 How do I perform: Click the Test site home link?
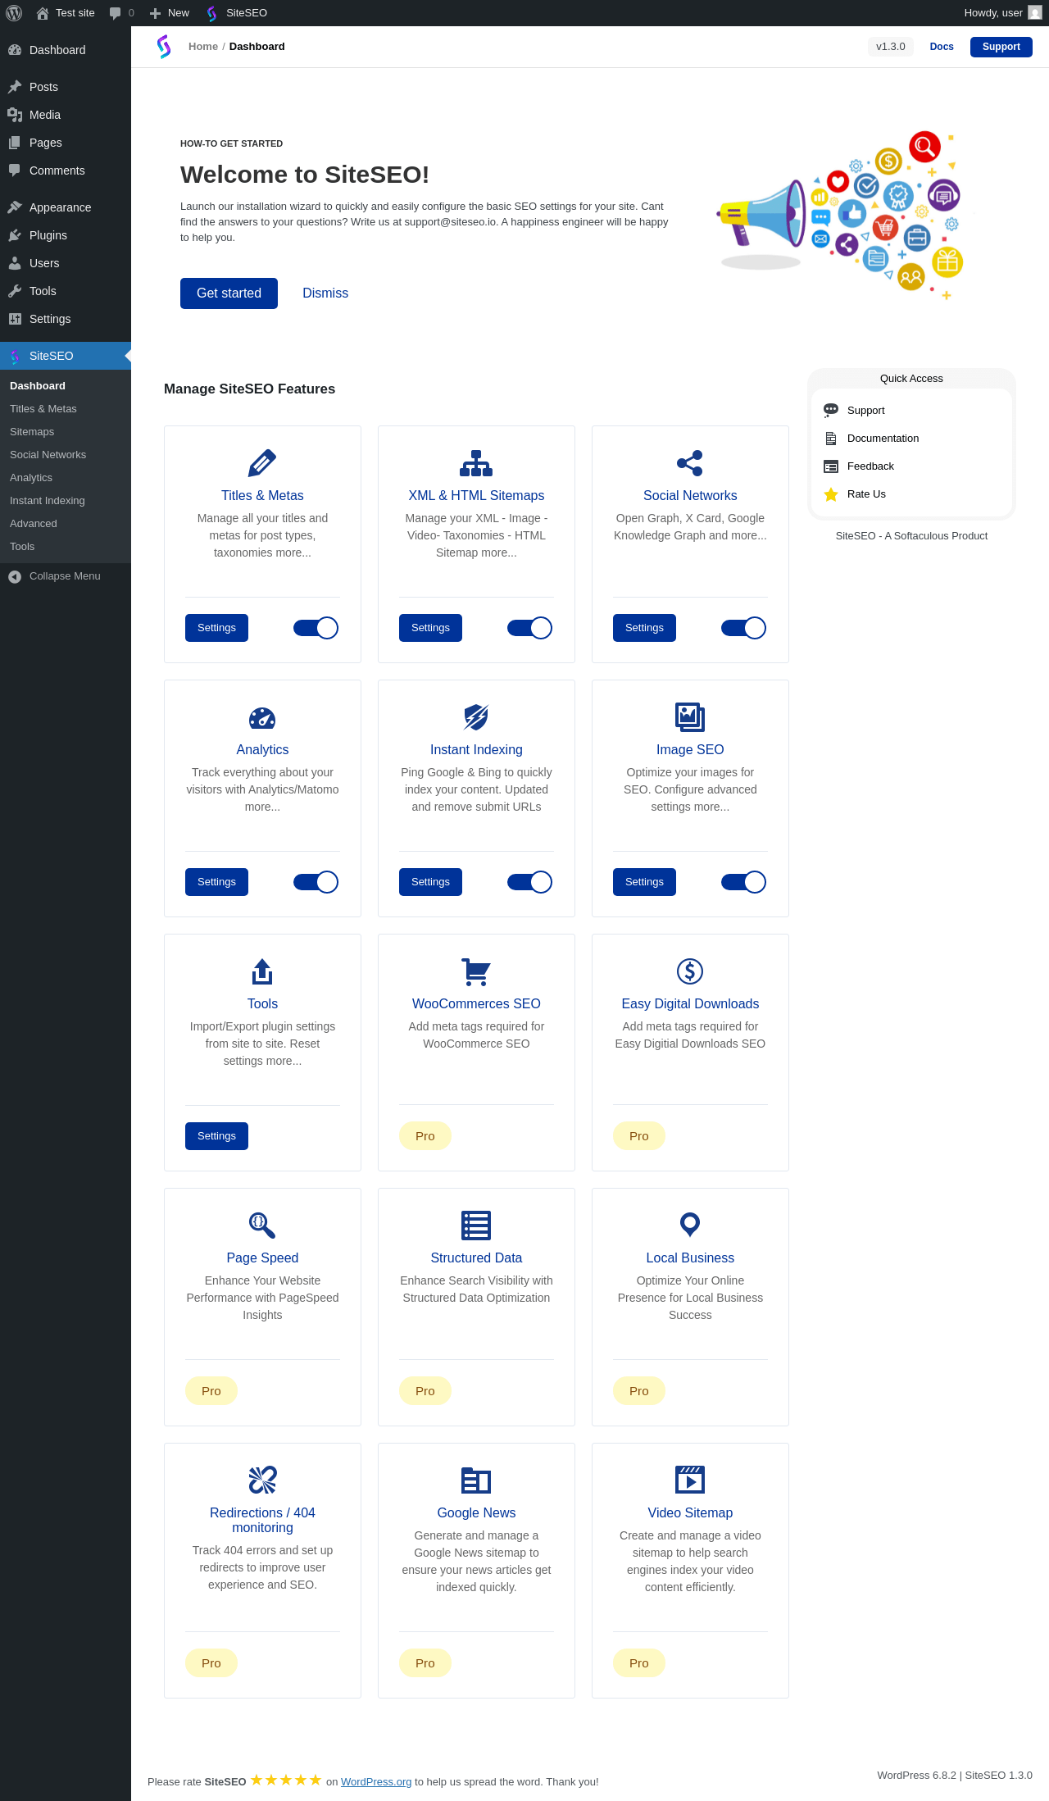pyautogui.click(x=66, y=13)
